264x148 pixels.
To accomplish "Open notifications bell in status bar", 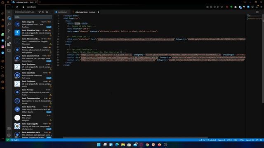I will click(x=261, y=140).
